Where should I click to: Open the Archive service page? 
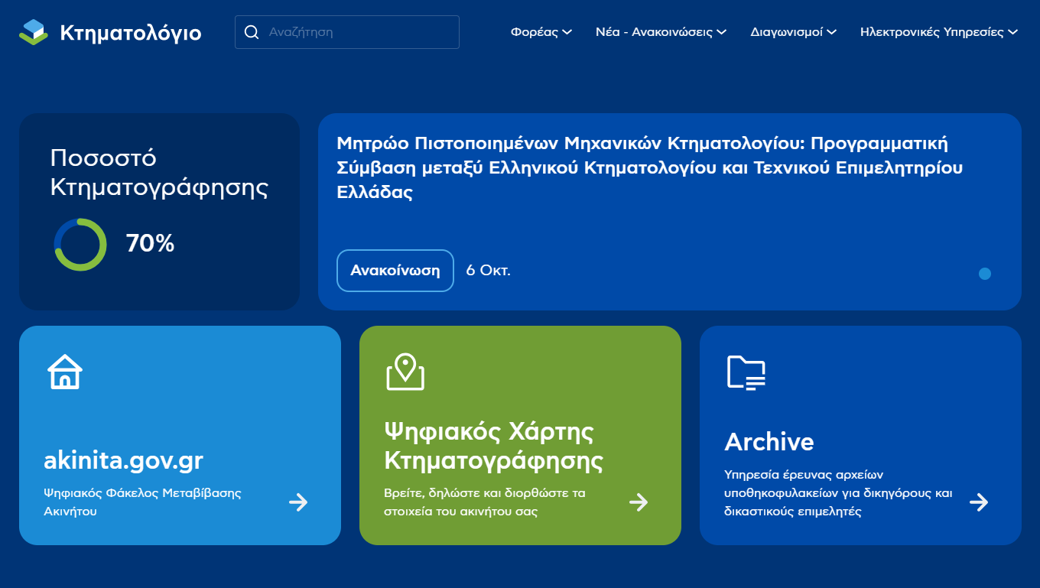[x=769, y=441]
